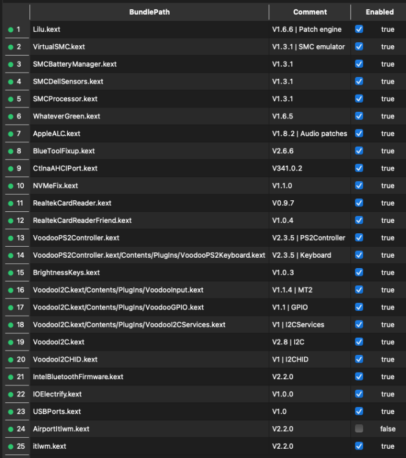Select SMCDellSensors.kext cell
406x458 pixels.
[149, 81]
